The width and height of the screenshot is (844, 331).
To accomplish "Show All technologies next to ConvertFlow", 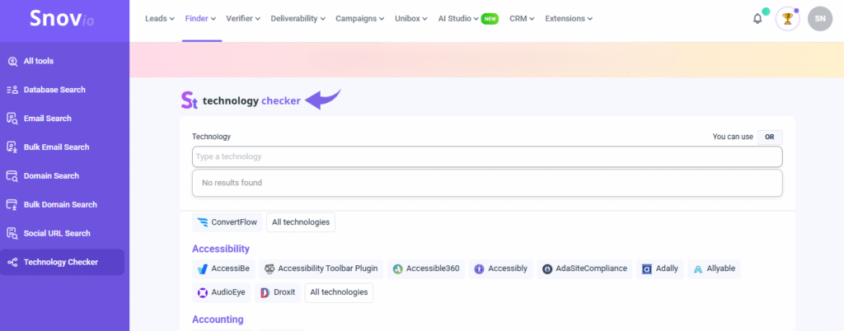I will pos(301,222).
